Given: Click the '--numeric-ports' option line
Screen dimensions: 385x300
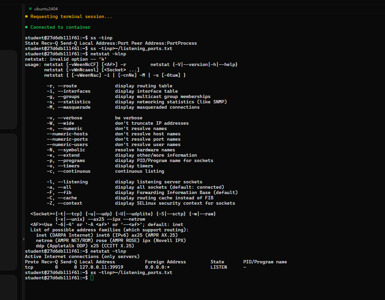Looking at the screenshot, I should (114, 139).
